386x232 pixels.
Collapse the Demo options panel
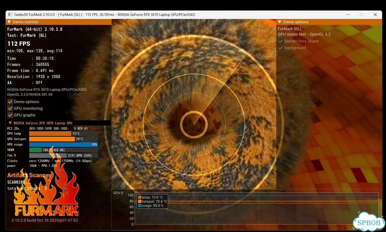(280, 22)
